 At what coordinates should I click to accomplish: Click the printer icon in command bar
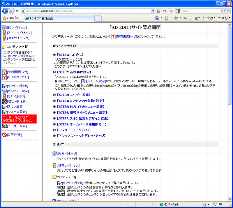(x=176, y=18)
